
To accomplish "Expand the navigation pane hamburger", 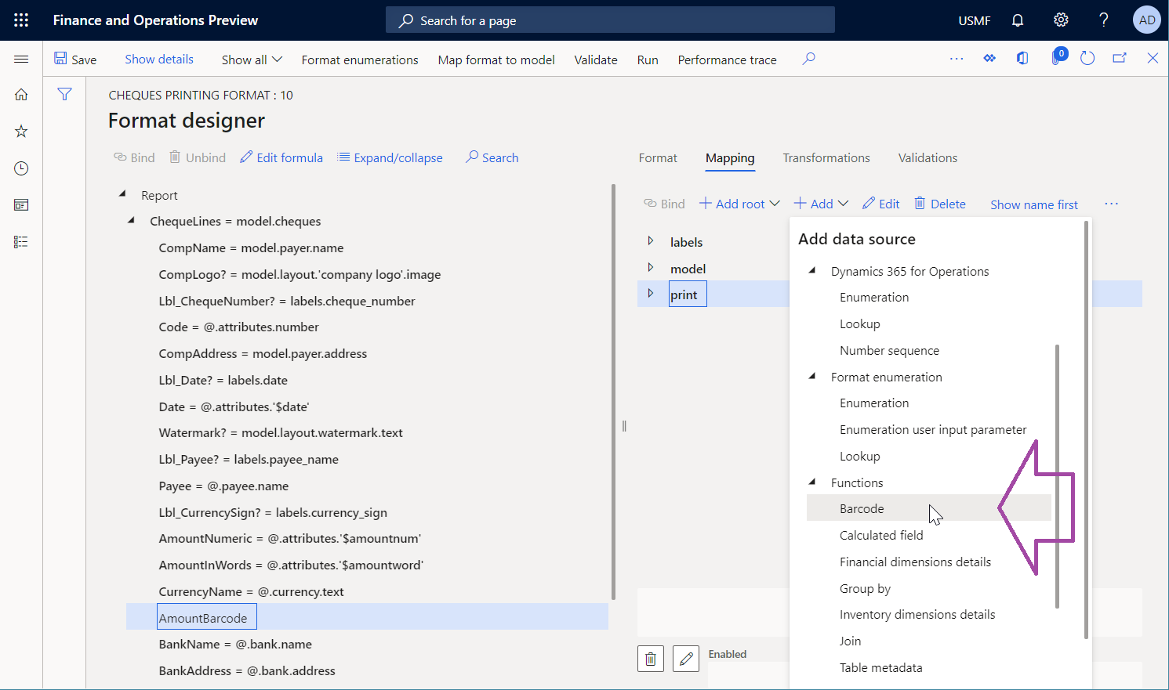I will tap(21, 60).
